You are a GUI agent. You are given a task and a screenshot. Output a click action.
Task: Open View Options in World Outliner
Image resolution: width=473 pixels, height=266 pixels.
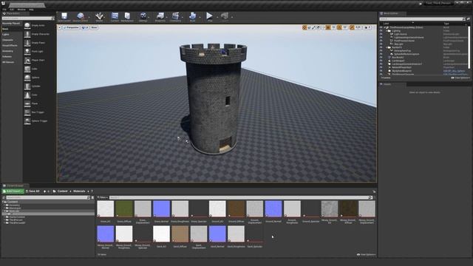pos(460,78)
